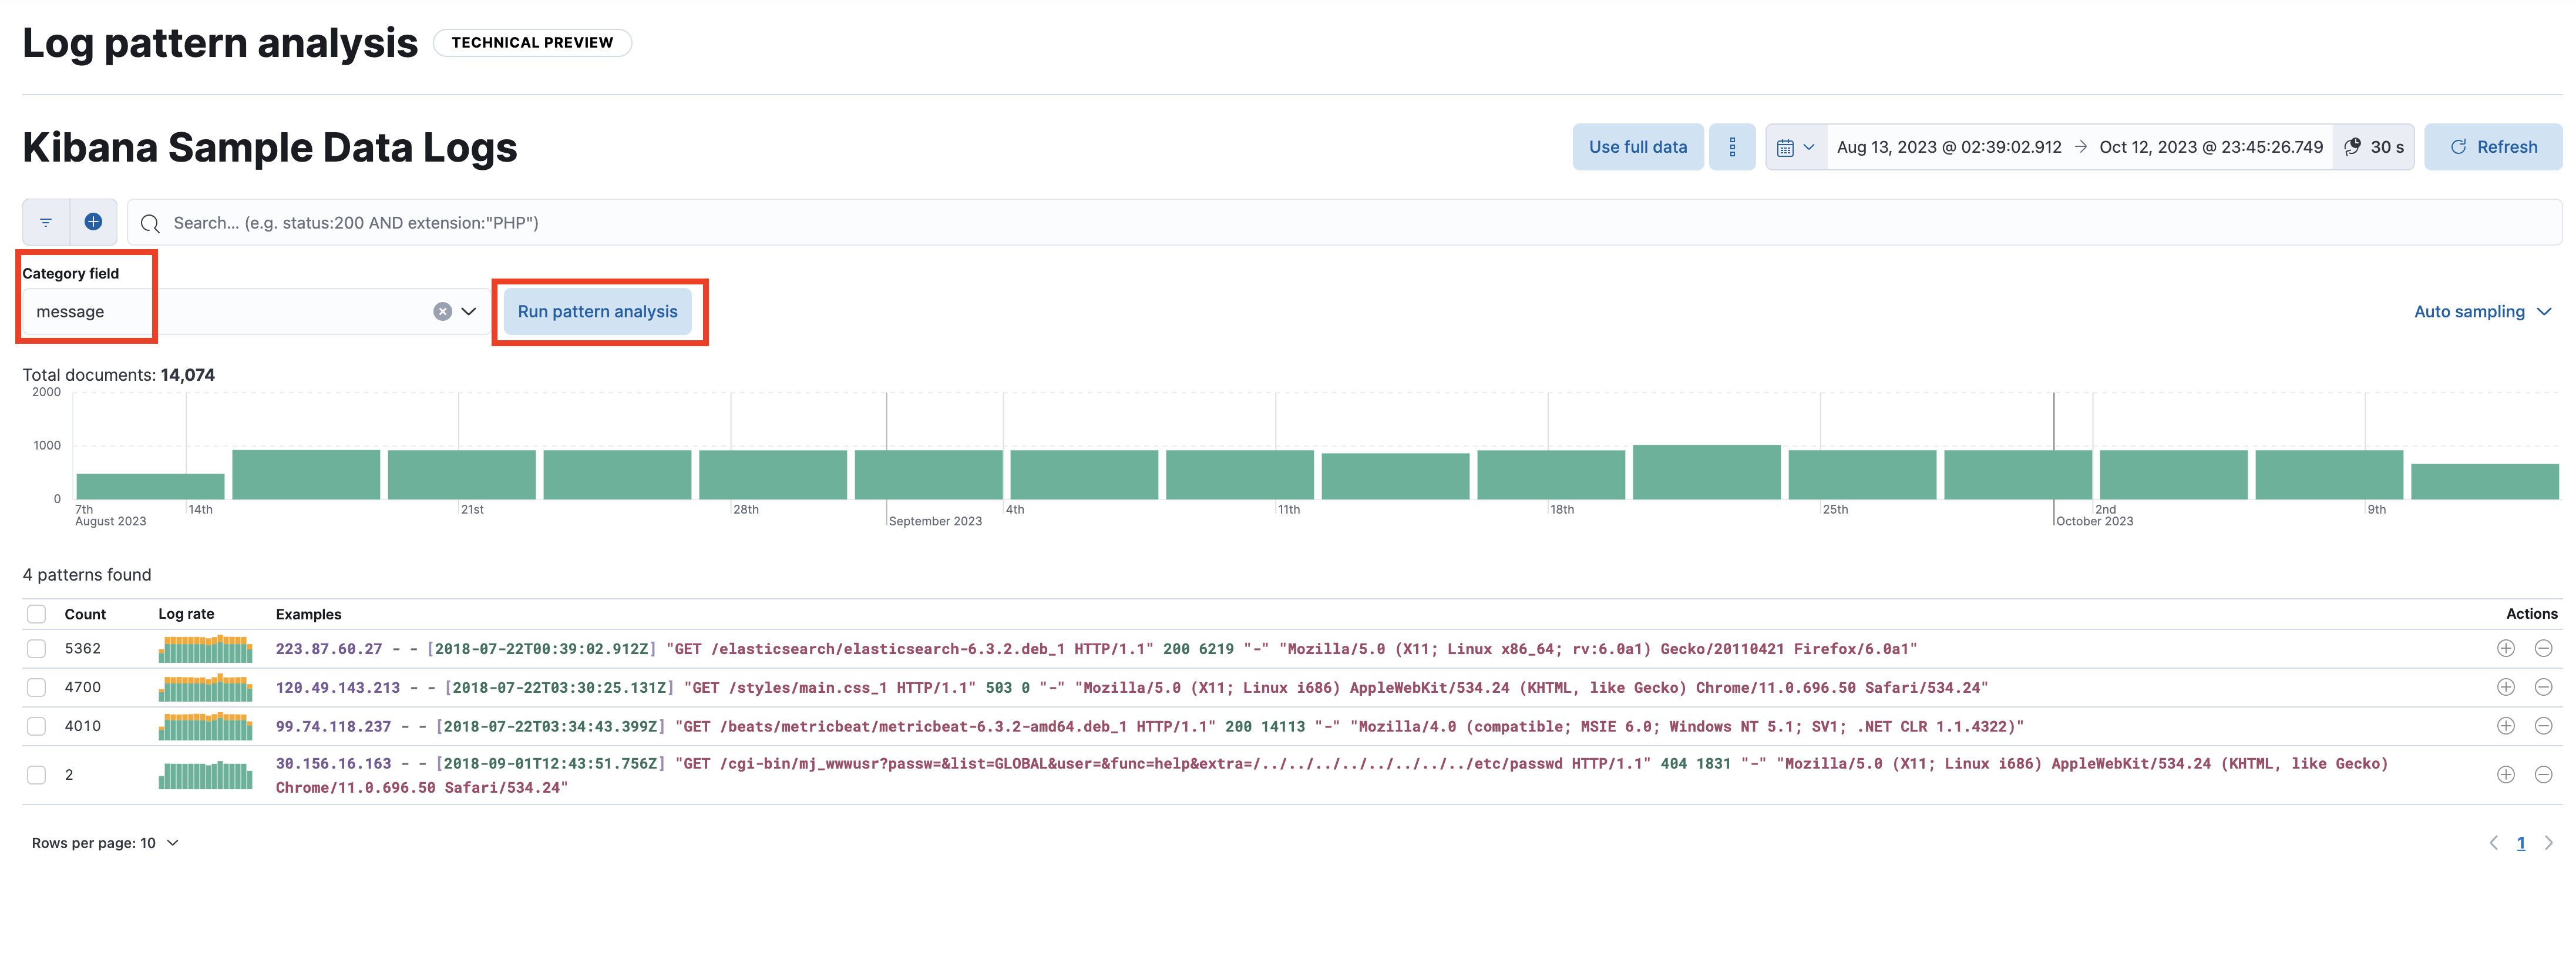Select all patterns with header checkbox
This screenshot has height=979, width=2576.
tap(37, 615)
